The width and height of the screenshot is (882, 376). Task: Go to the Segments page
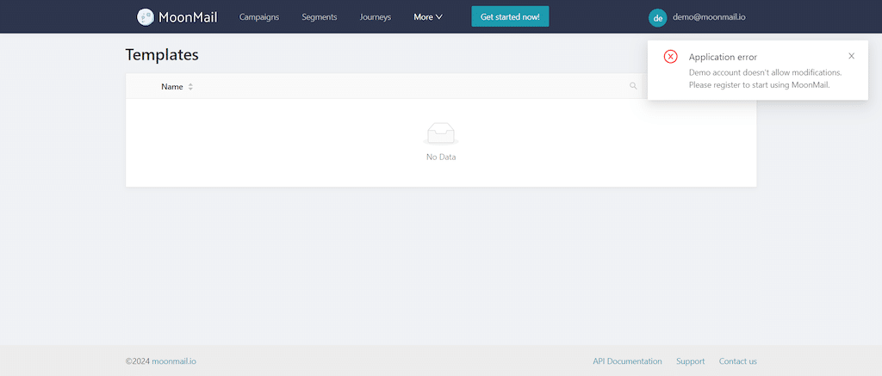[319, 17]
